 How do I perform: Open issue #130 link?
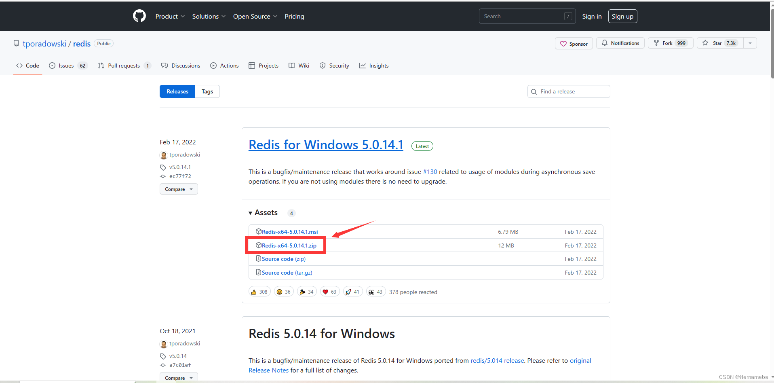(430, 171)
